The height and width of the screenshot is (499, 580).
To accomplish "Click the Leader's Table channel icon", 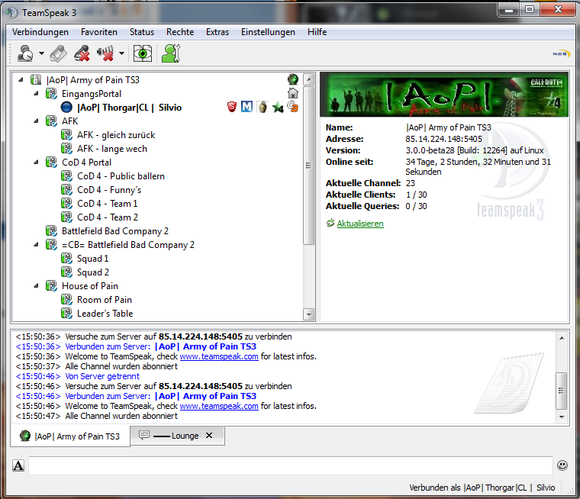I will tap(66, 314).
